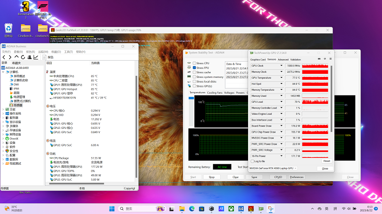Go back with AIDA64 back arrow
The width and height of the screenshot is (382, 214).
[x=4, y=57]
